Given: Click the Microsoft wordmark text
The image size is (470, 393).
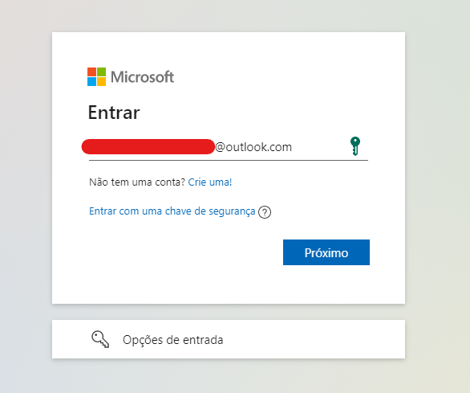Looking at the screenshot, I should 143,77.
